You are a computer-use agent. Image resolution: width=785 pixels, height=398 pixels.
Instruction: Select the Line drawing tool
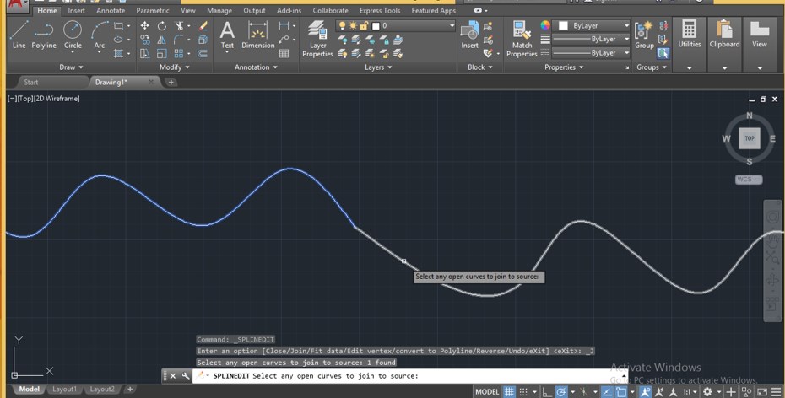[x=19, y=35]
